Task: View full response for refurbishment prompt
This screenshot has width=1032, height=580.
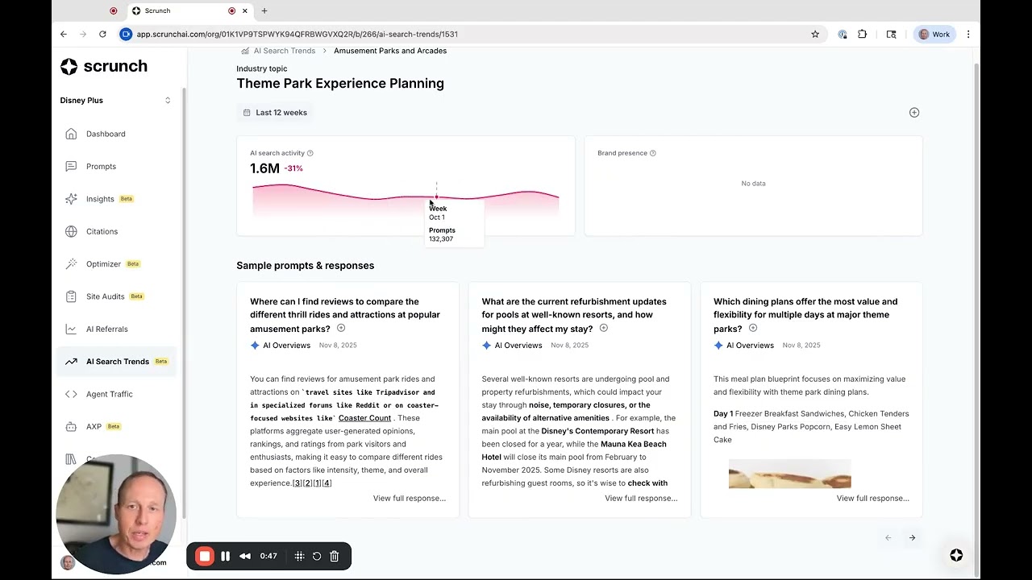Action: 641,498
